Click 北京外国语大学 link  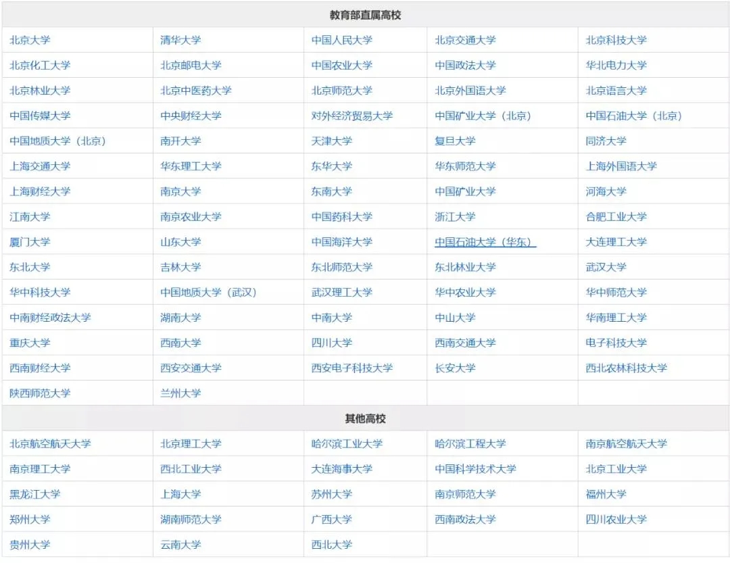(x=470, y=91)
